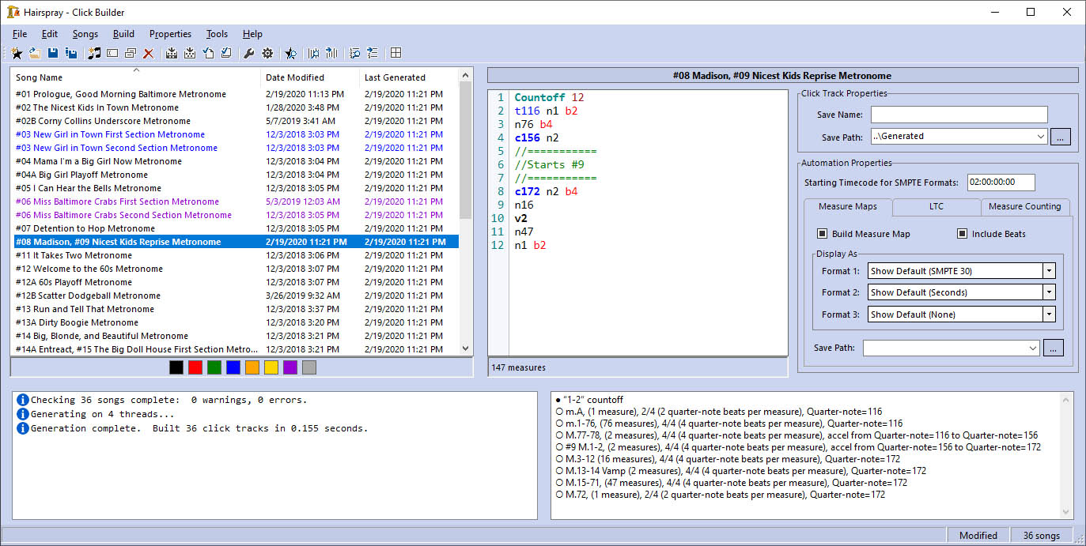The height and width of the screenshot is (546, 1086).
Task: Click the wrench tools icon
Action: [249, 53]
